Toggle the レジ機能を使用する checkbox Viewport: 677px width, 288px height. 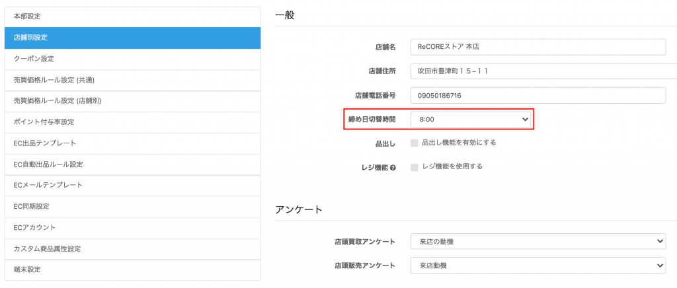(415, 167)
